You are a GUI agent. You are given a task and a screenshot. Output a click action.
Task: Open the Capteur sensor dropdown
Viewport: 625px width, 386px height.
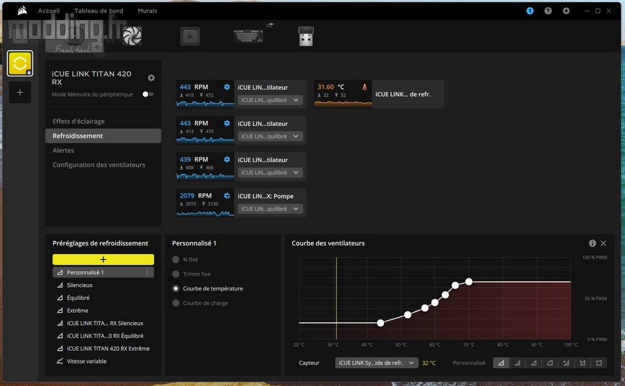377,363
